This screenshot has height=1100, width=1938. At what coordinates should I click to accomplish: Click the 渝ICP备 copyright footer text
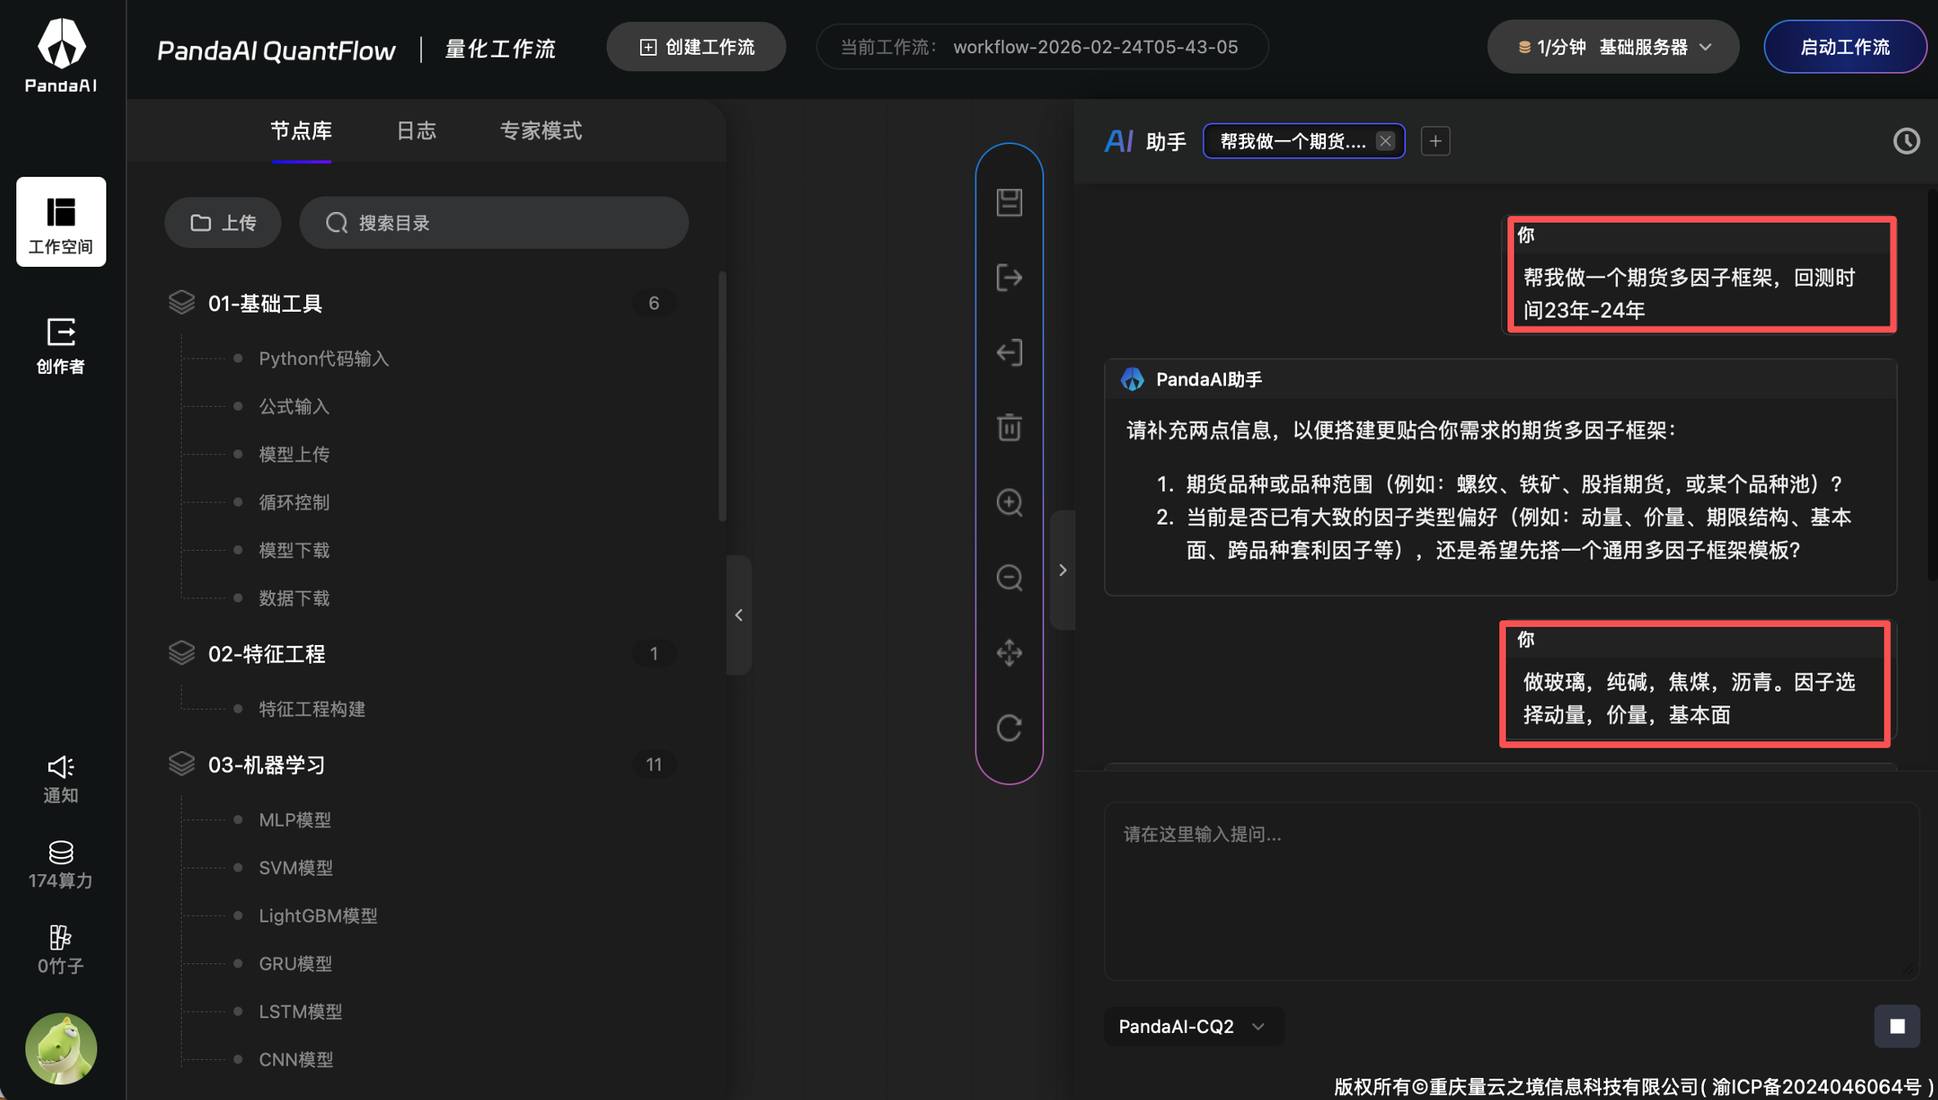[x=1634, y=1086]
